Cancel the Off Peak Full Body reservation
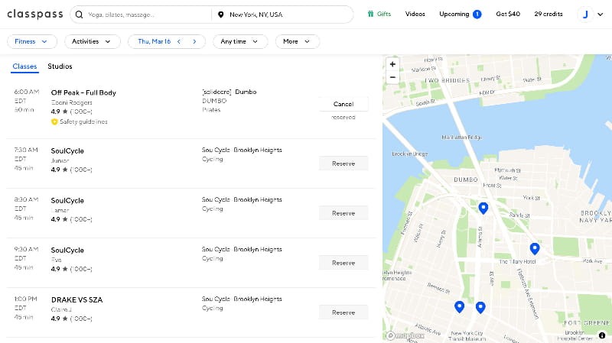 coord(343,104)
